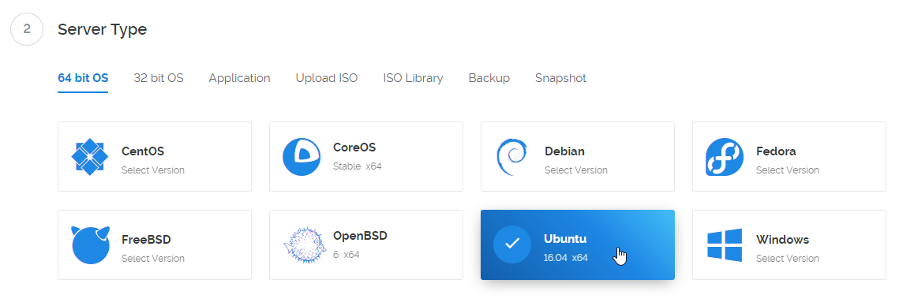Open Debian Select Version dropdown
The height and width of the screenshot is (306, 914).
(576, 170)
